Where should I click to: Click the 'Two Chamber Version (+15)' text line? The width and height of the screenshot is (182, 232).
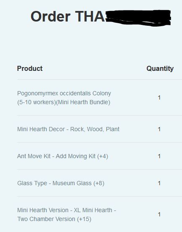pos(54,219)
